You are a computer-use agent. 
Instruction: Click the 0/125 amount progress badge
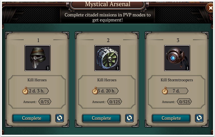click(x=115, y=102)
